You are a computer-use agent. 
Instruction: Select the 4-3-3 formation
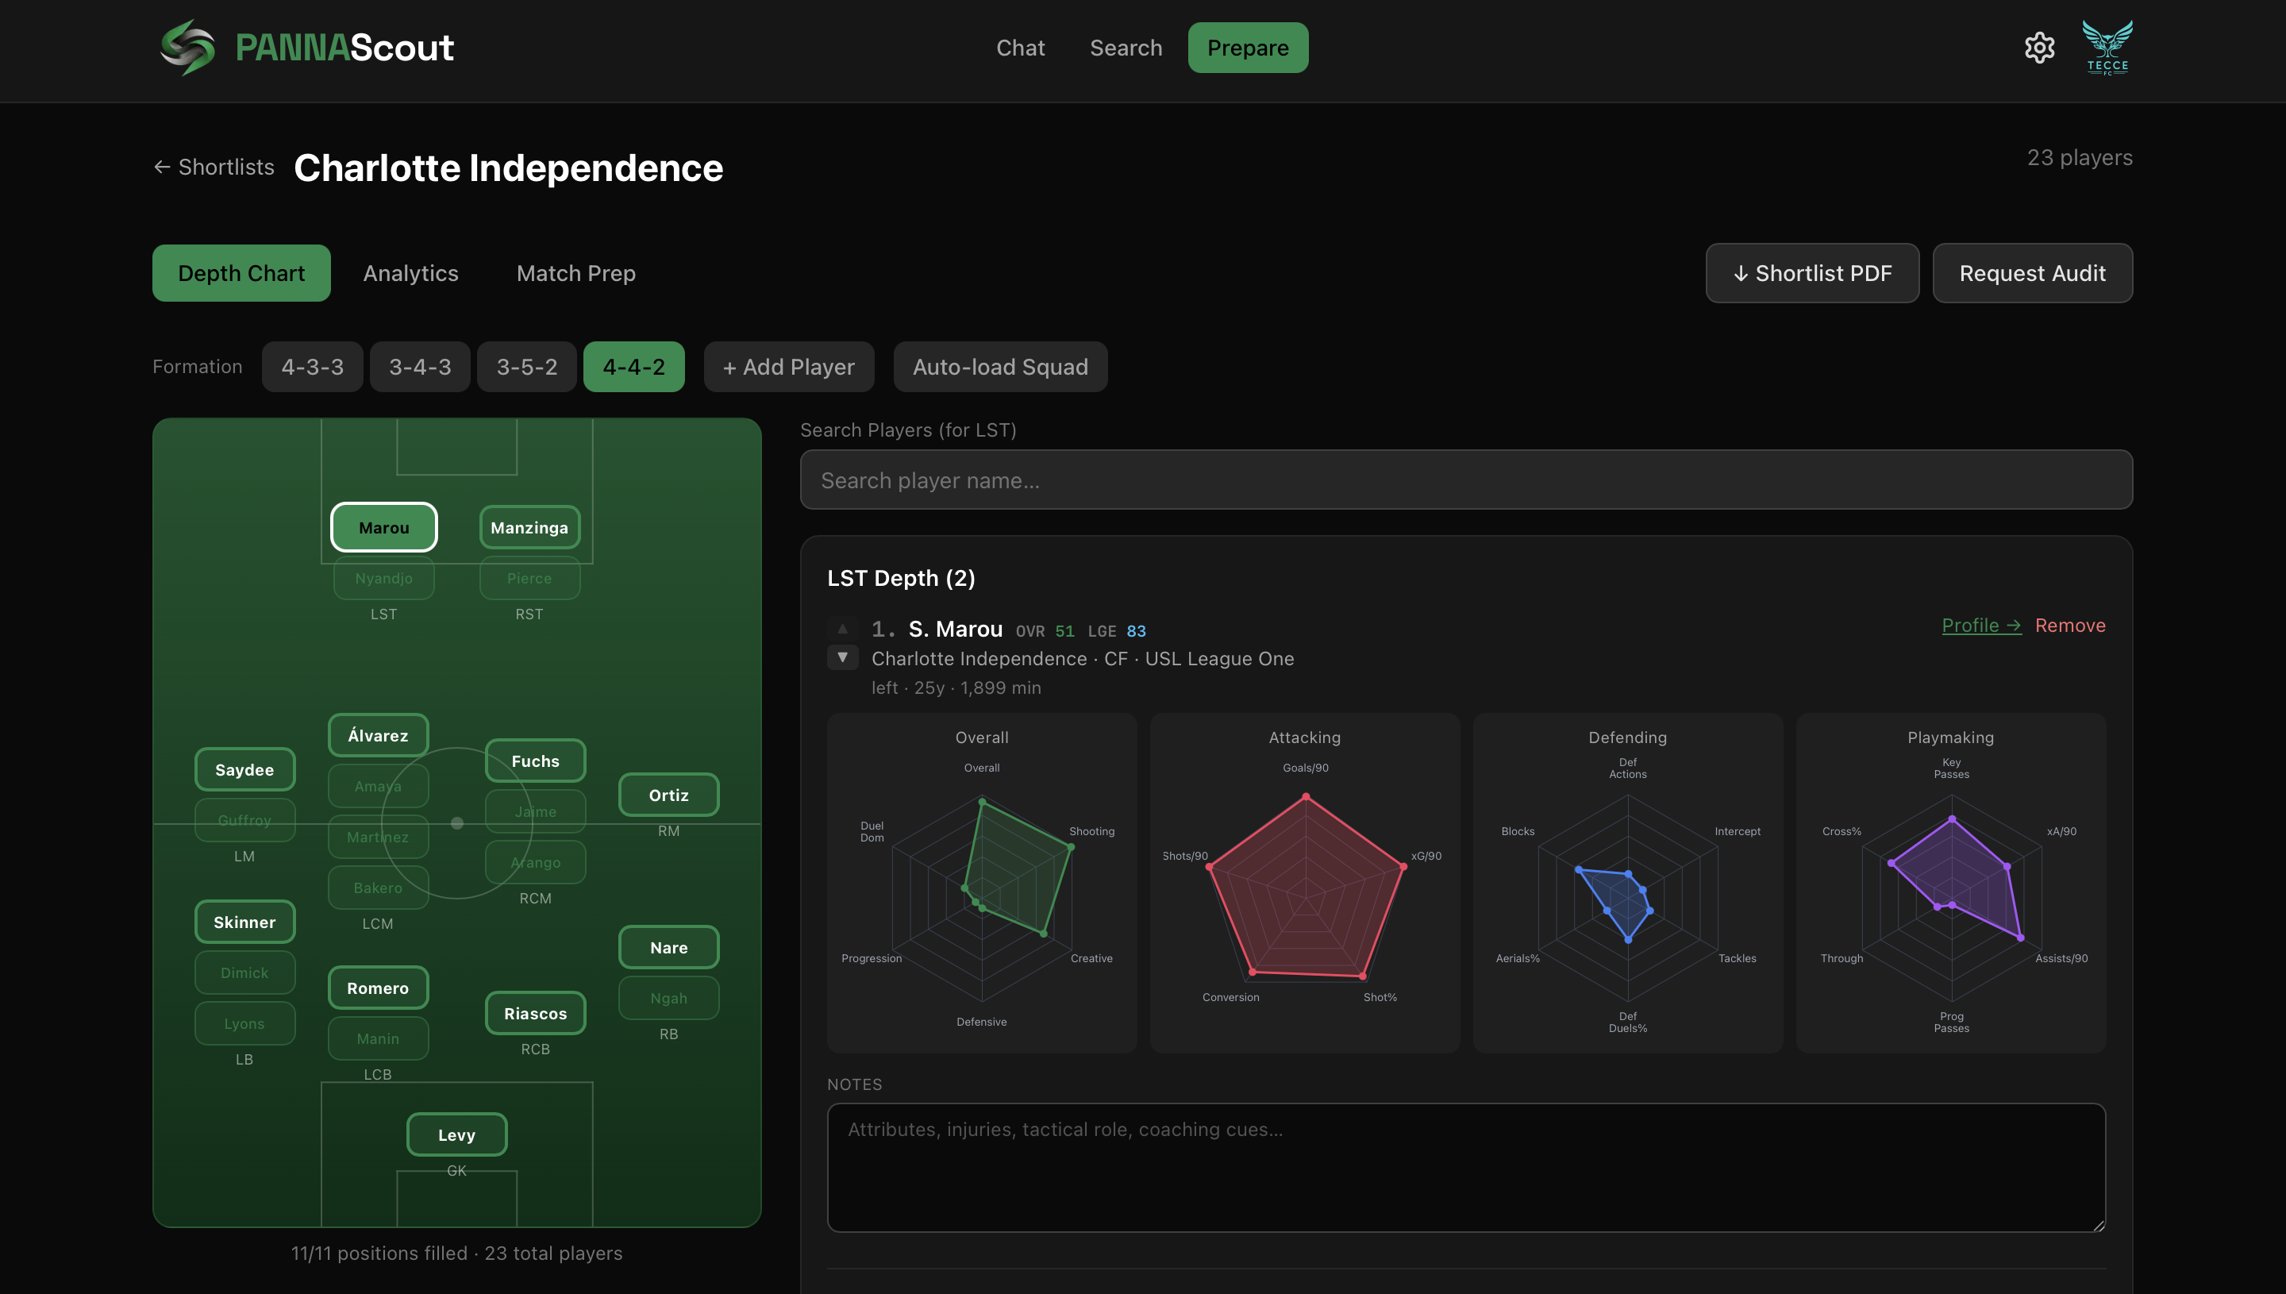point(312,367)
